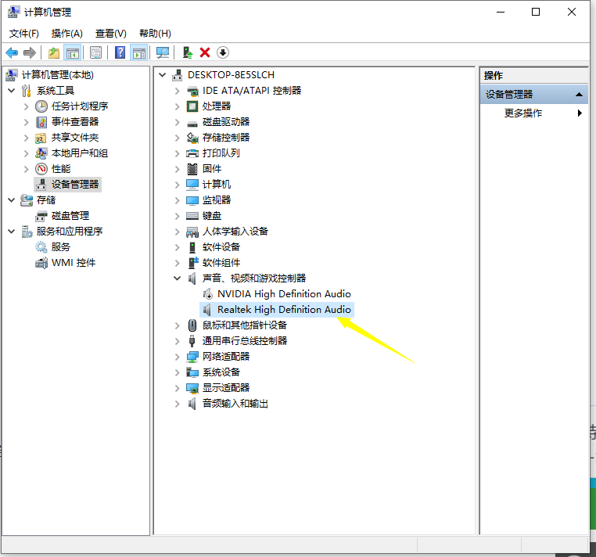Collapse the 设备管理器 header in actions pane

580,95
